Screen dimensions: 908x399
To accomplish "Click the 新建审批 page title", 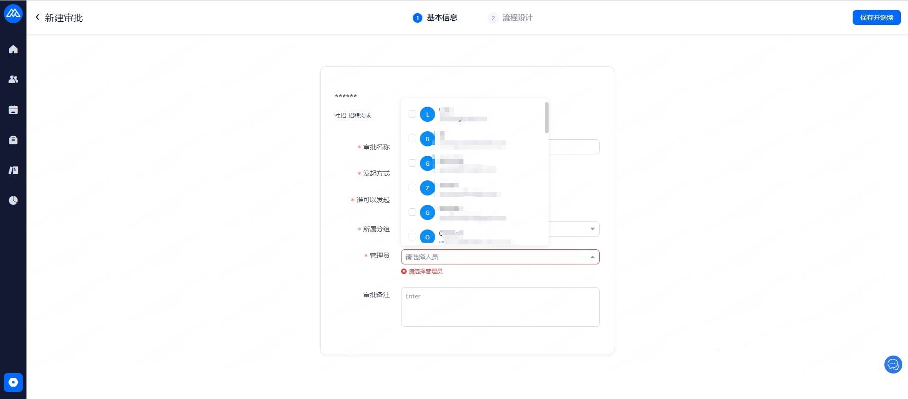I will (64, 18).
